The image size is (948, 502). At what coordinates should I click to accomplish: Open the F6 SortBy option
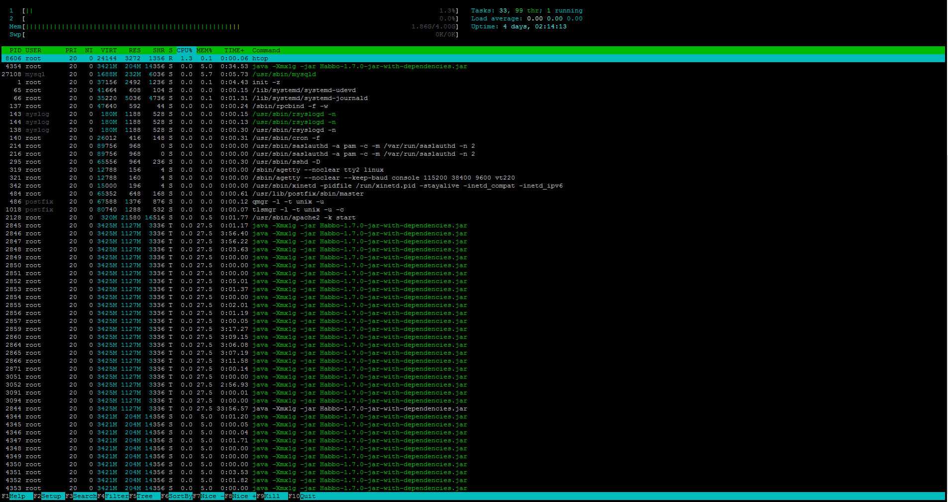coord(176,496)
